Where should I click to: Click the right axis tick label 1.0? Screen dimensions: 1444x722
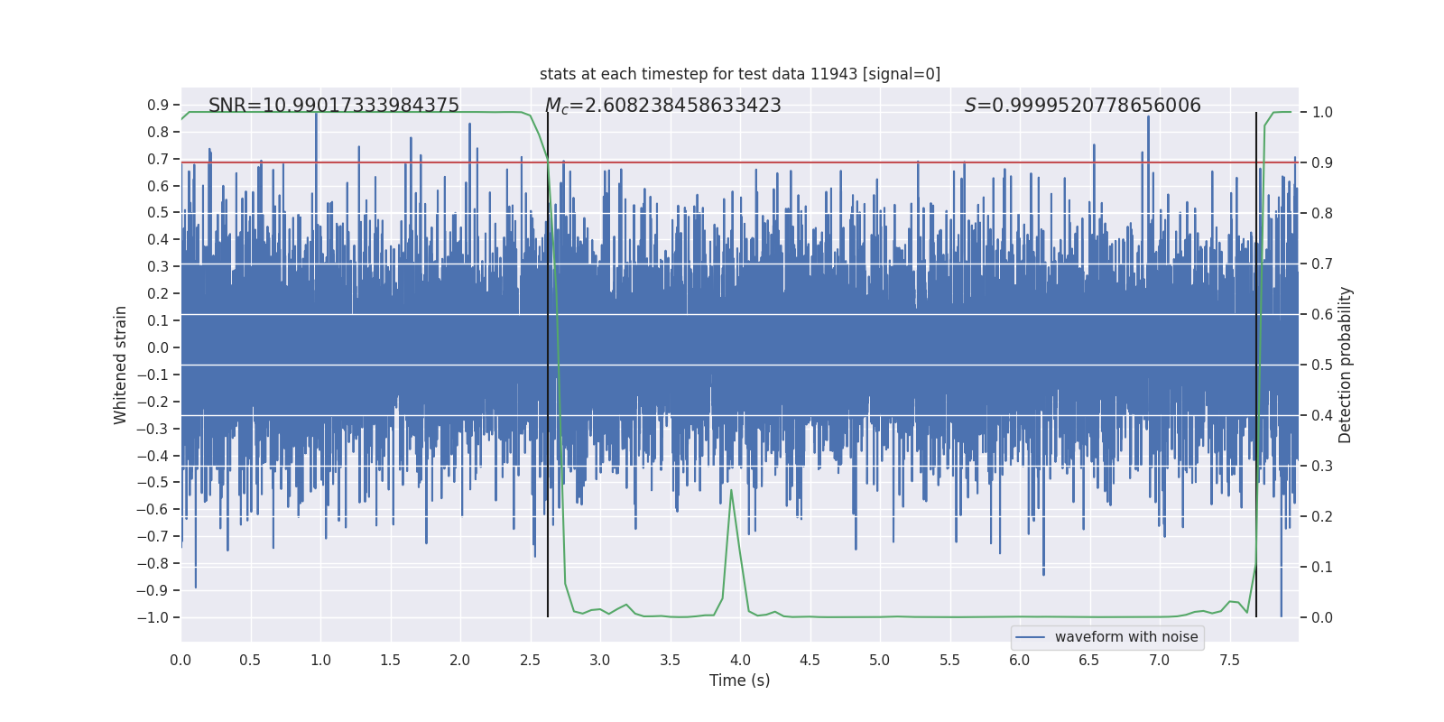[1322, 113]
